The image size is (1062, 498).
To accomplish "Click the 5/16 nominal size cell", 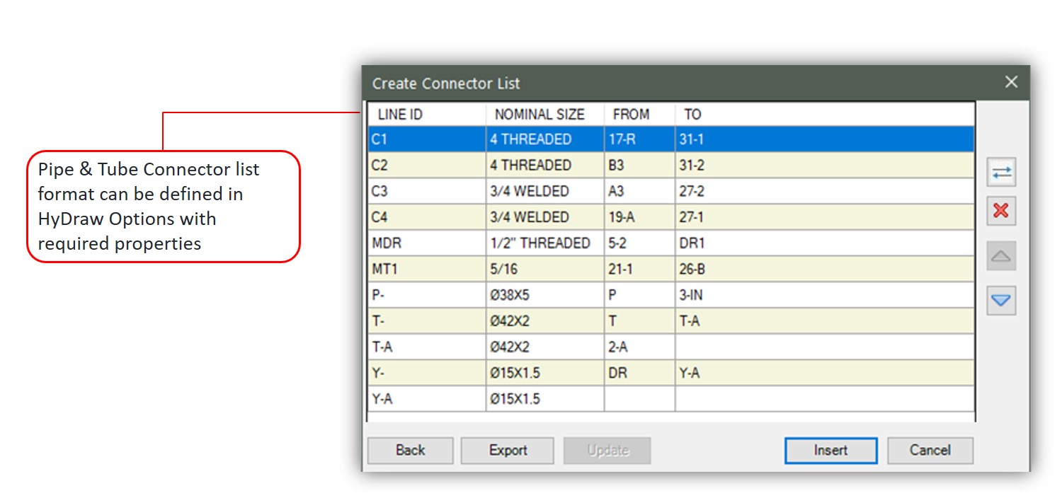I will point(545,269).
